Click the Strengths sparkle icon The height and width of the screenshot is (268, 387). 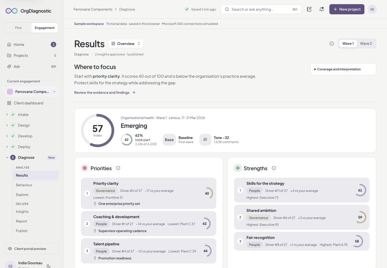238,168
